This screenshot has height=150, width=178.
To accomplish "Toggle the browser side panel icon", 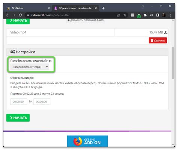I will (x=158, y=15).
